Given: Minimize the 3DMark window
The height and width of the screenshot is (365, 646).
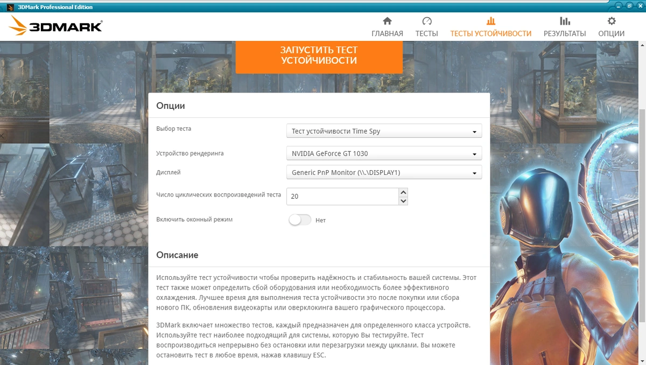Looking at the screenshot, I should click(620, 6).
